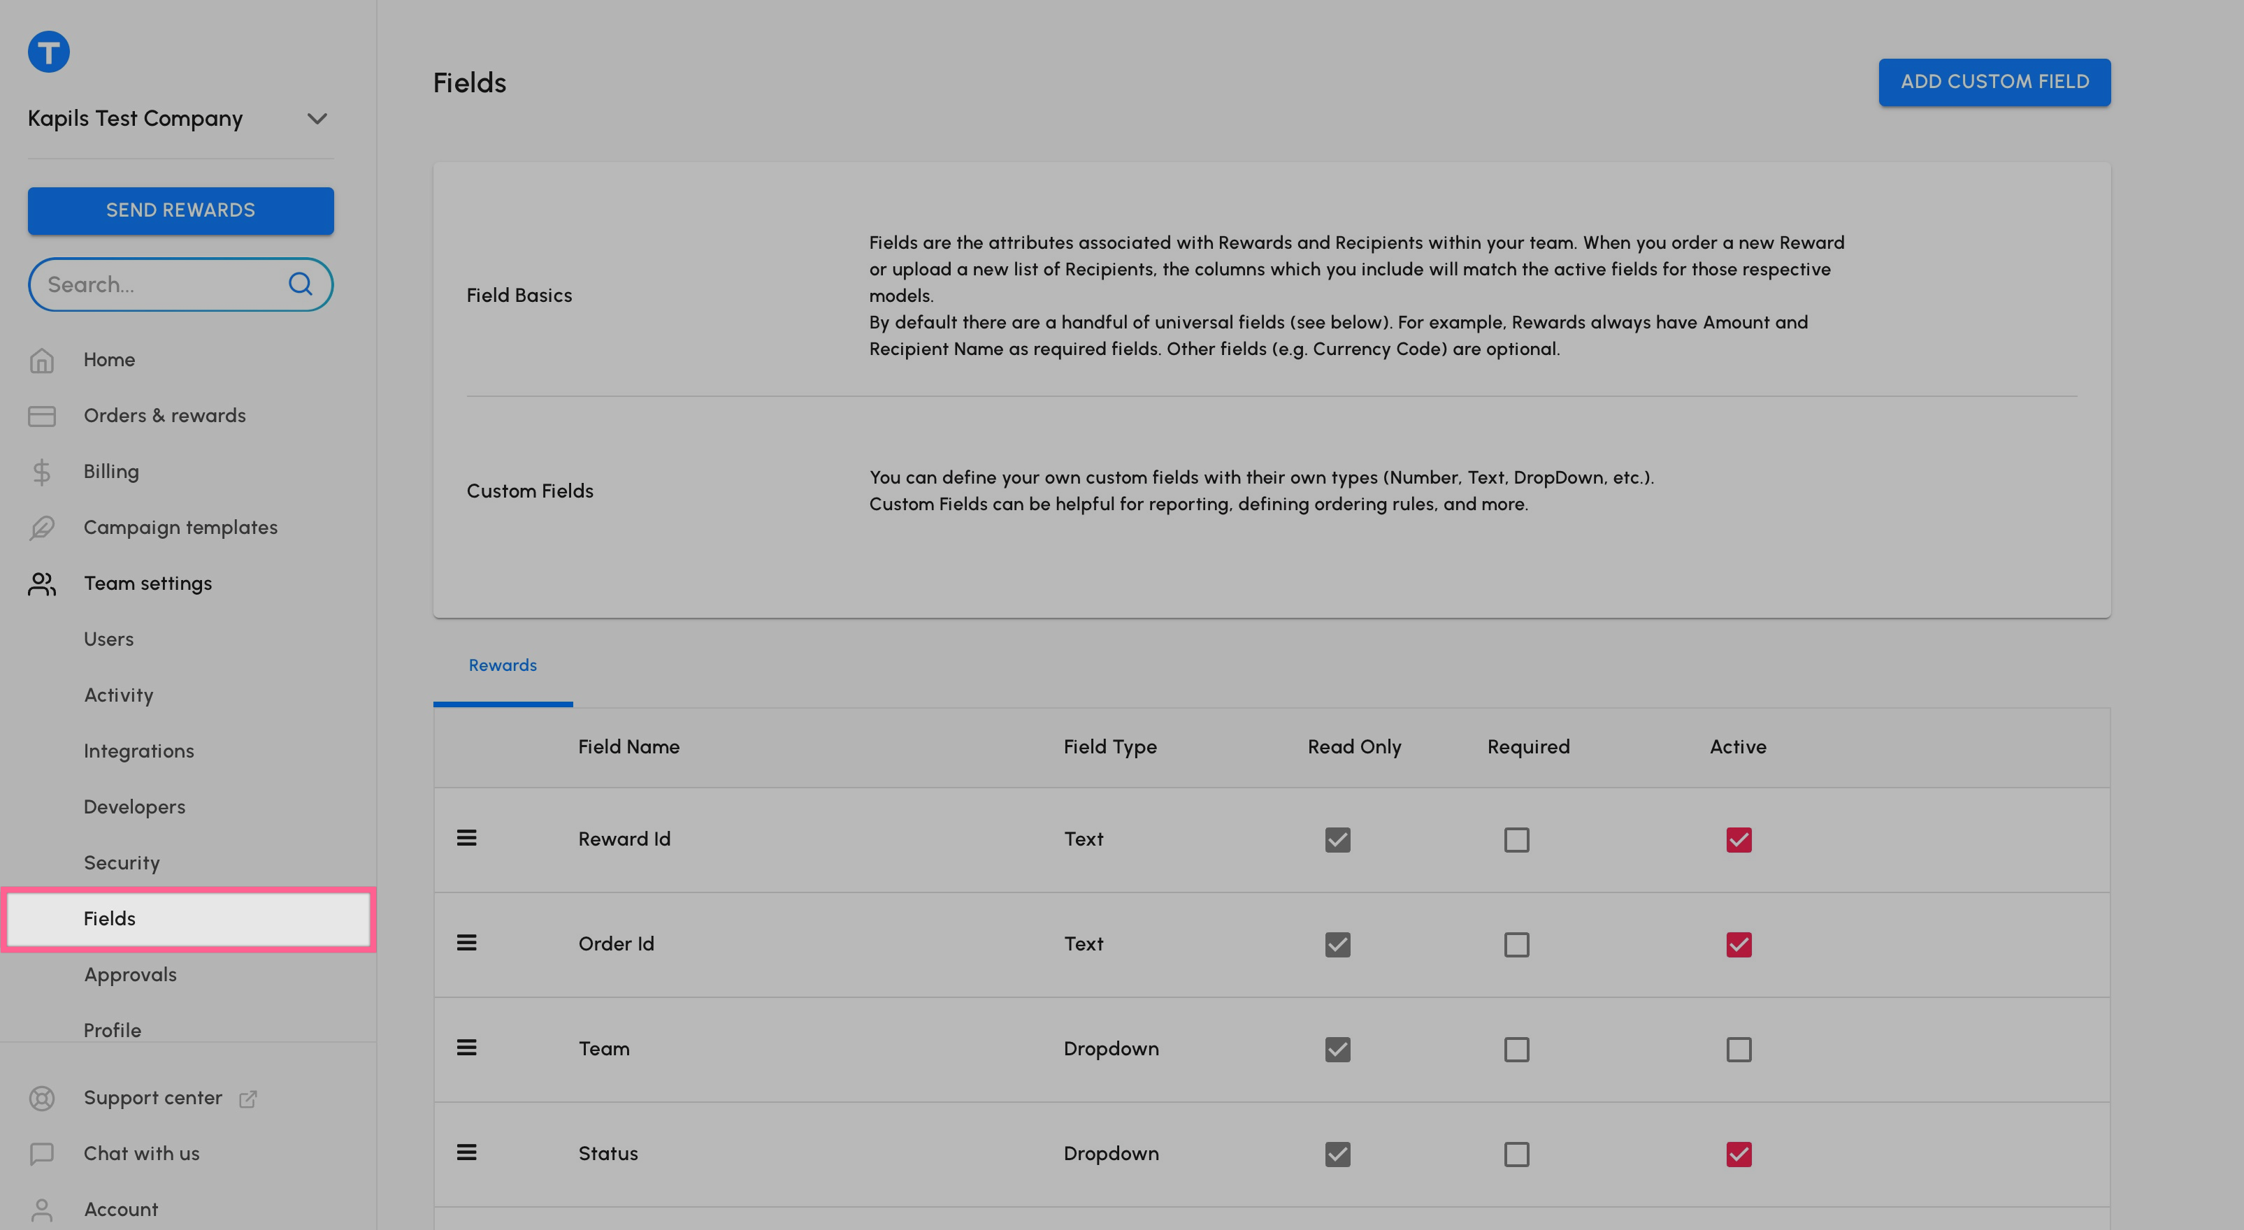2244x1230 pixels.
Task: Click the search magnifier icon
Action: coord(301,284)
